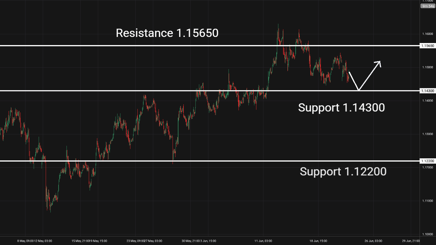436x245 pixels.
Task: Click the 11 Jun, 03:00 time label
Action: click(x=263, y=241)
